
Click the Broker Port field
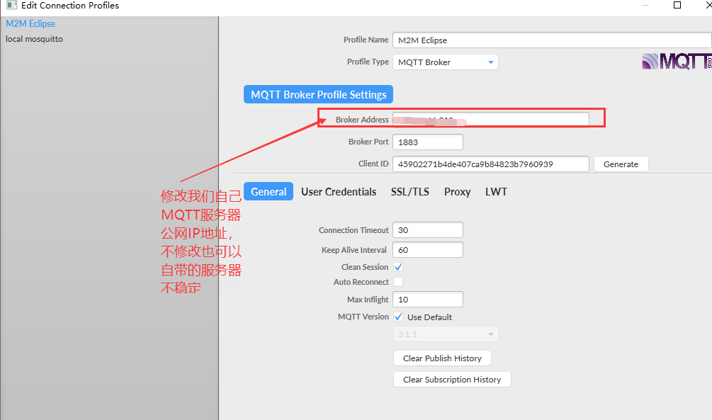point(428,142)
